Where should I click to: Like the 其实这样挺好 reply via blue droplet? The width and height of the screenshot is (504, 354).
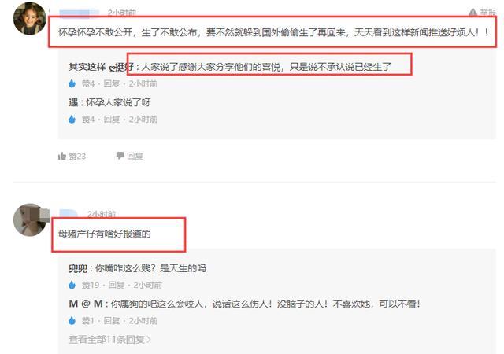click(x=72, y=83)
